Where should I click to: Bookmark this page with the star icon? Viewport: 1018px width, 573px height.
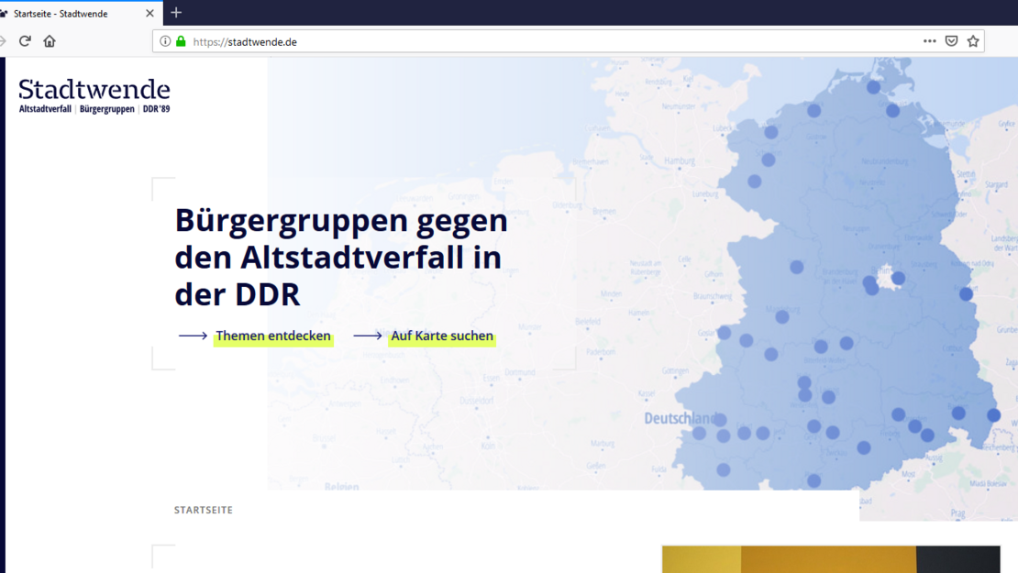(973, 41)
